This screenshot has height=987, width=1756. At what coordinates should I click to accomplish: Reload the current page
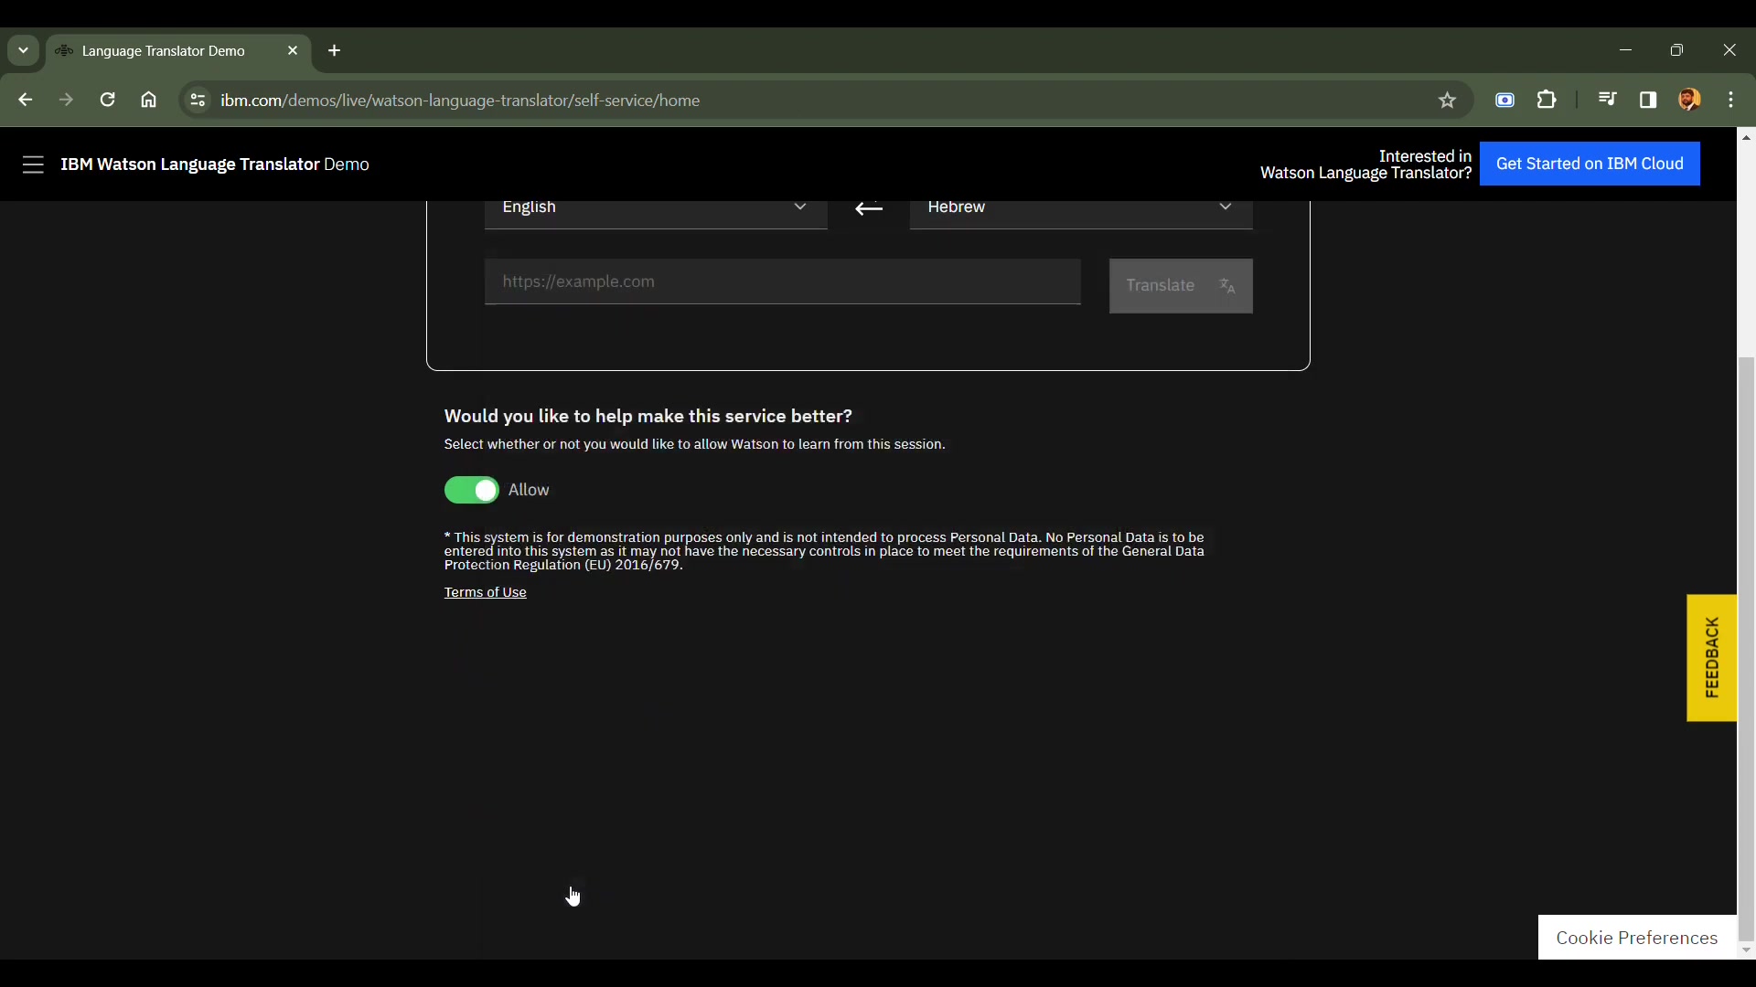pos(108,100)
